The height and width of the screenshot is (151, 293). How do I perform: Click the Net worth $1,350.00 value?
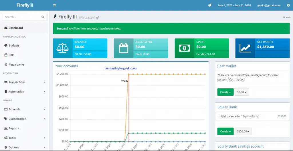click(266, 47)
